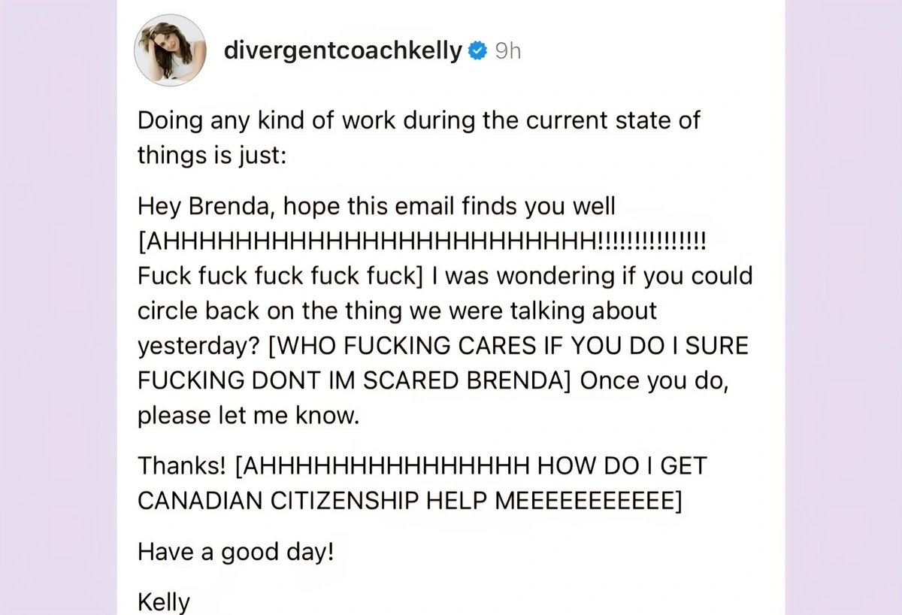This screenshot has height=615, width=902.
Task: Click the word "Thanks!"
Action: 181,466
